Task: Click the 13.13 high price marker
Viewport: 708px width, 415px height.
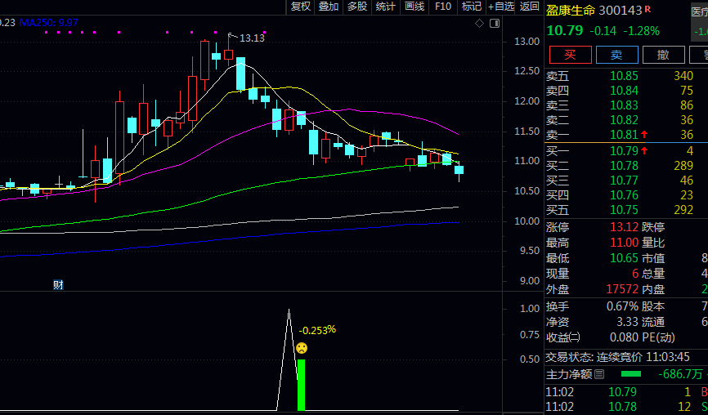Action: pyautogui.click(x=251, y=38)
